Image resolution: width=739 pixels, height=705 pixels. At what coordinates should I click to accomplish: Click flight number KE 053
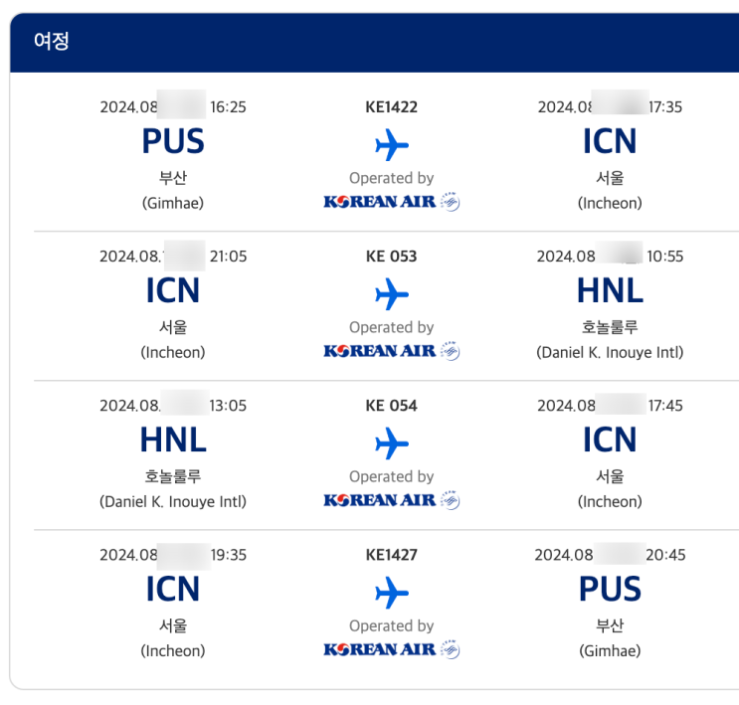(392, 257)
